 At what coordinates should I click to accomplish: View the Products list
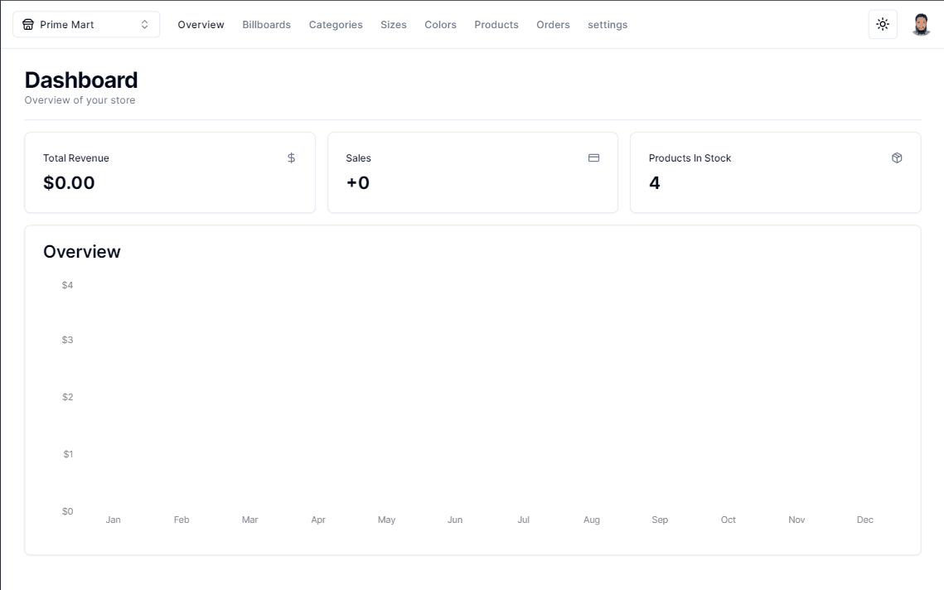tap(496, 25)
